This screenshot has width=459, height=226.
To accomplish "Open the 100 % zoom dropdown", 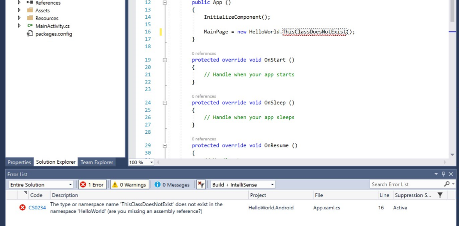I will tap(151, 162).
